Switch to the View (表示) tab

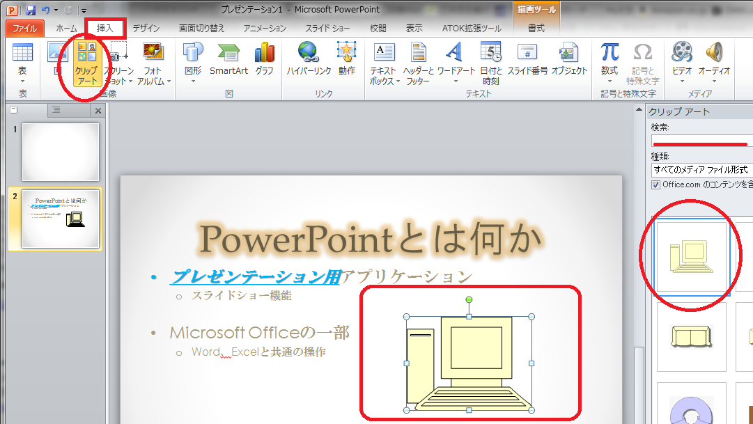pyautogui.click(x=414, y=29)
